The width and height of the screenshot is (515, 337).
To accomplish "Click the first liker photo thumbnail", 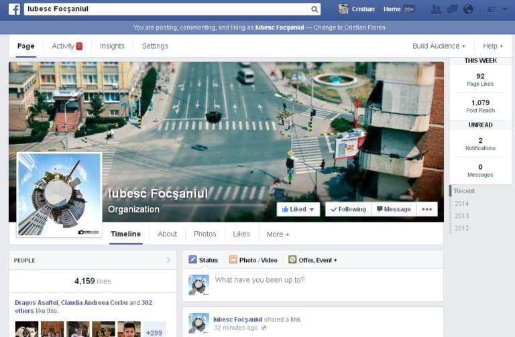I will coord(27,329).
